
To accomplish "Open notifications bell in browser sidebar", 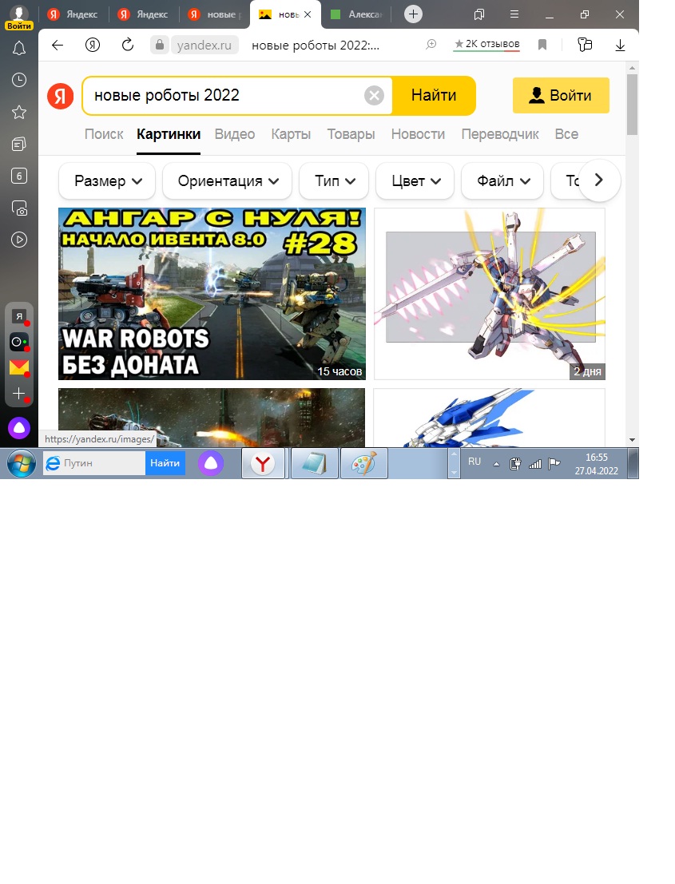I will (19, 49).
